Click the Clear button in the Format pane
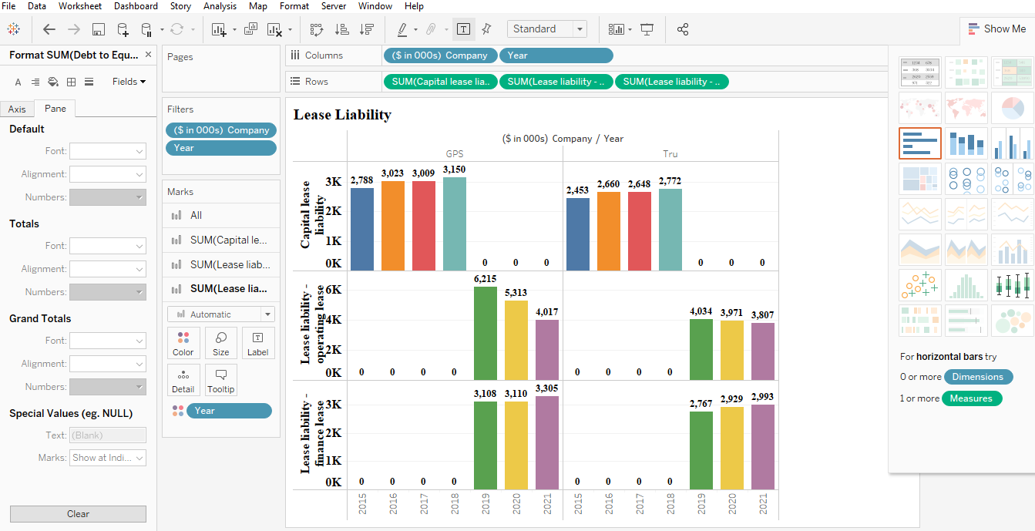This screenshot has width=1035, height=531. (x=77, y=514)
